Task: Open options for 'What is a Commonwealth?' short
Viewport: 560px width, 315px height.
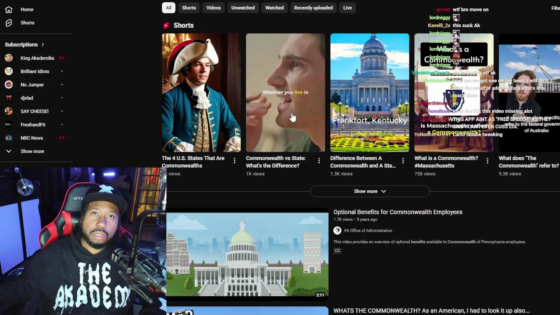Action: click(487, 161)
